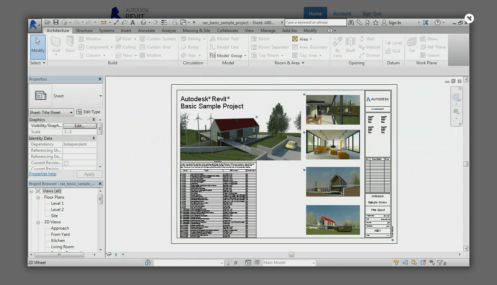Click the keyword search input field
497x285 pixels.
[315, 22]
